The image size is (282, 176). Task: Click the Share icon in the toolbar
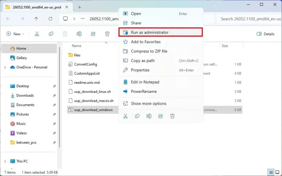click(93, 34)
